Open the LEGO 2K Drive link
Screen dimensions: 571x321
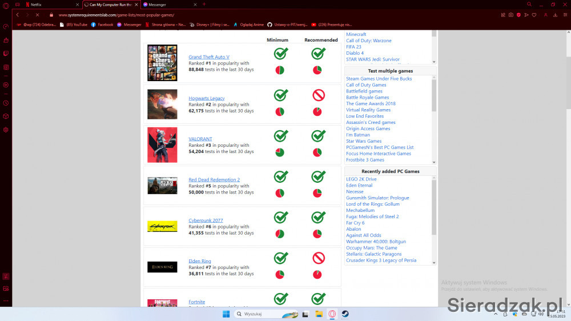click(x=361, y=179)
